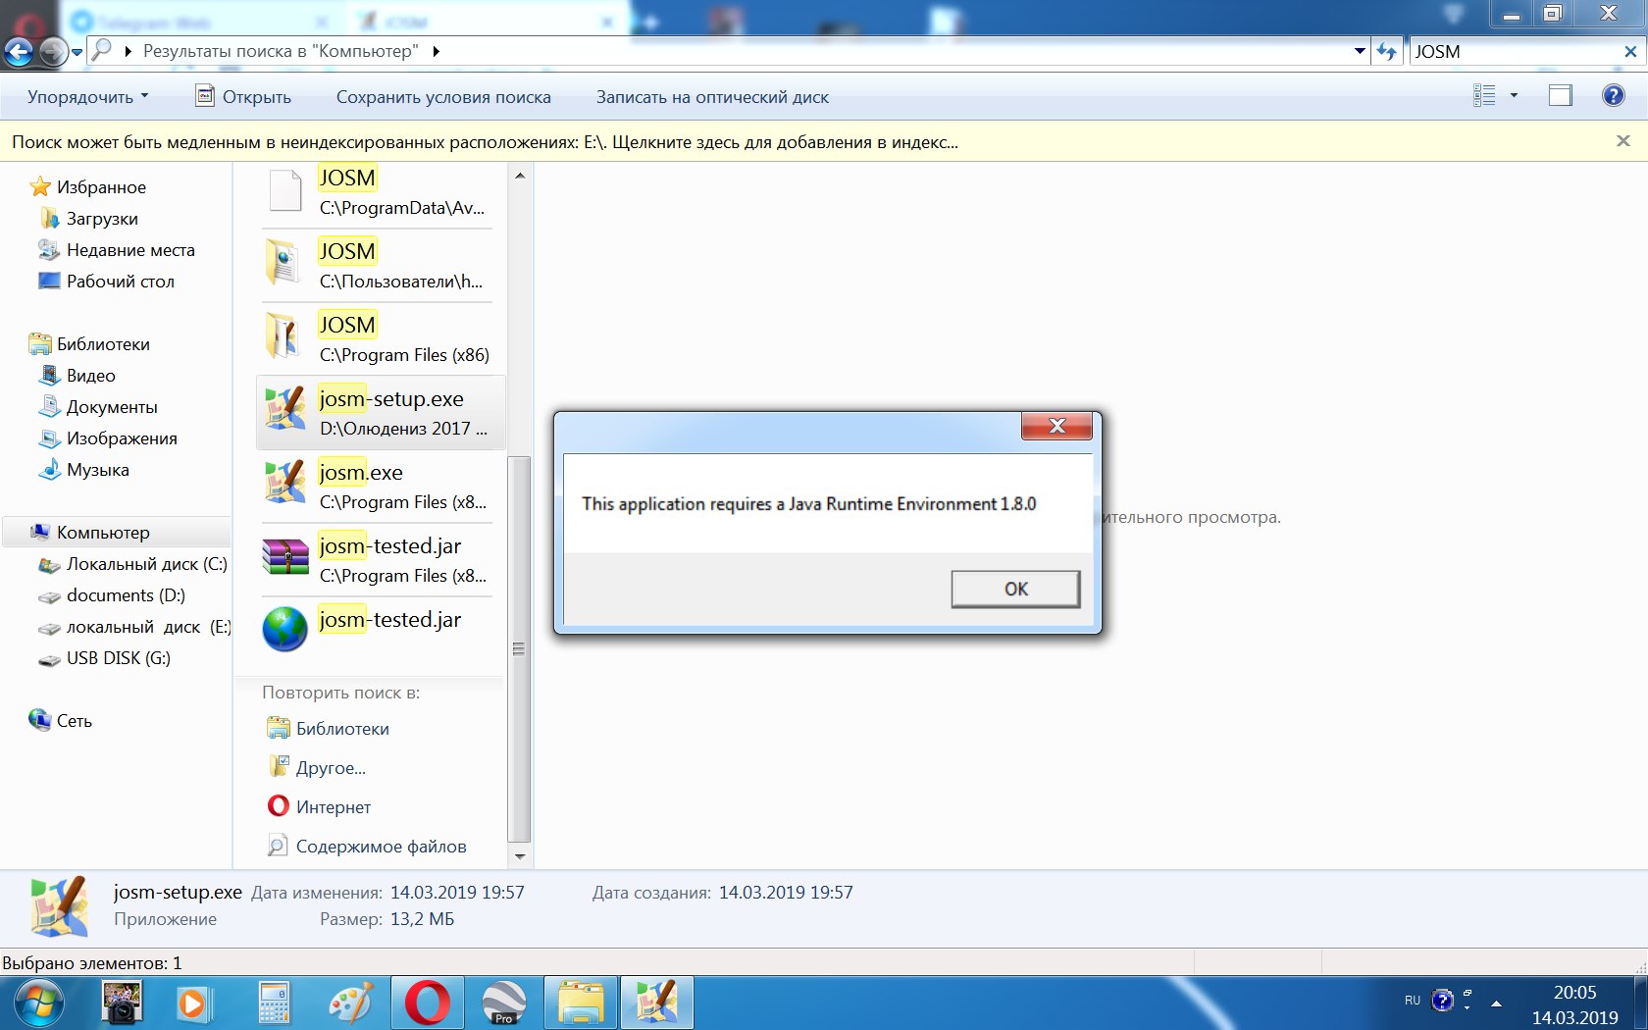Open Explorer help question mark icon

(x=1613, y=96)
